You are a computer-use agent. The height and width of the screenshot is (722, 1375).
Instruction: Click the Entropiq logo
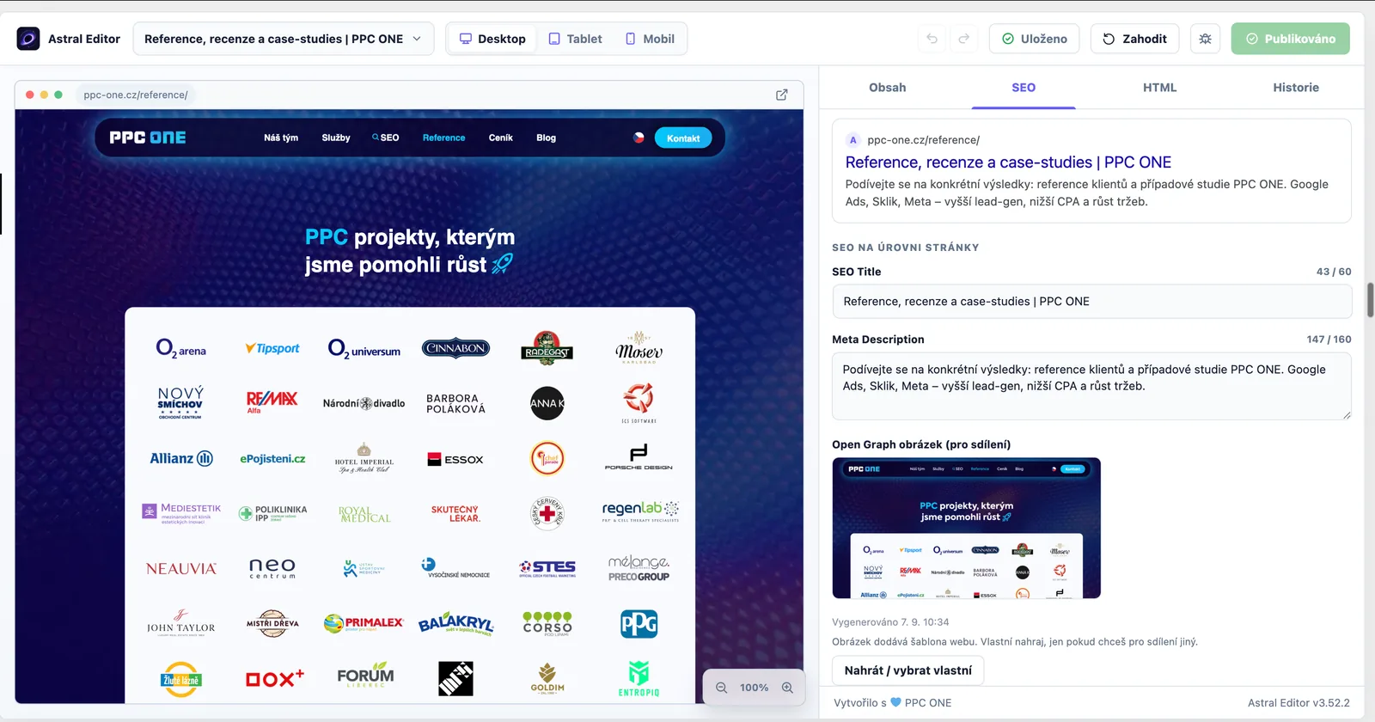tap(639, 678)
